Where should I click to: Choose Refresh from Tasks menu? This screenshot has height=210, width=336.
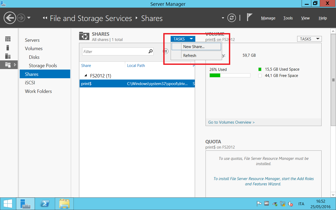coord(196,56)
